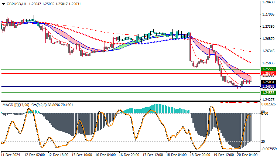Image resolution: width=277 pixels, height=159 pixels.
Task: Select the 12 Dec 18:00 time label
Action: click(x=58, y=155)
